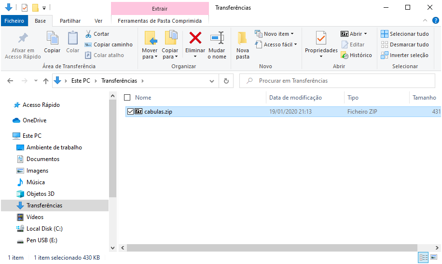442x264 pixels.
Task: Open the help question mark icon
Action: click(x=436, y=20)
